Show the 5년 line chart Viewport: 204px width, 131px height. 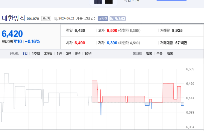pos(78,54)
